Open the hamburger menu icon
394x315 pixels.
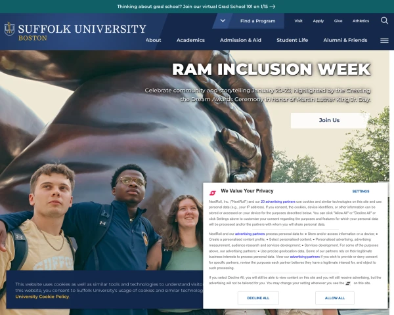(x=384, y=41)
